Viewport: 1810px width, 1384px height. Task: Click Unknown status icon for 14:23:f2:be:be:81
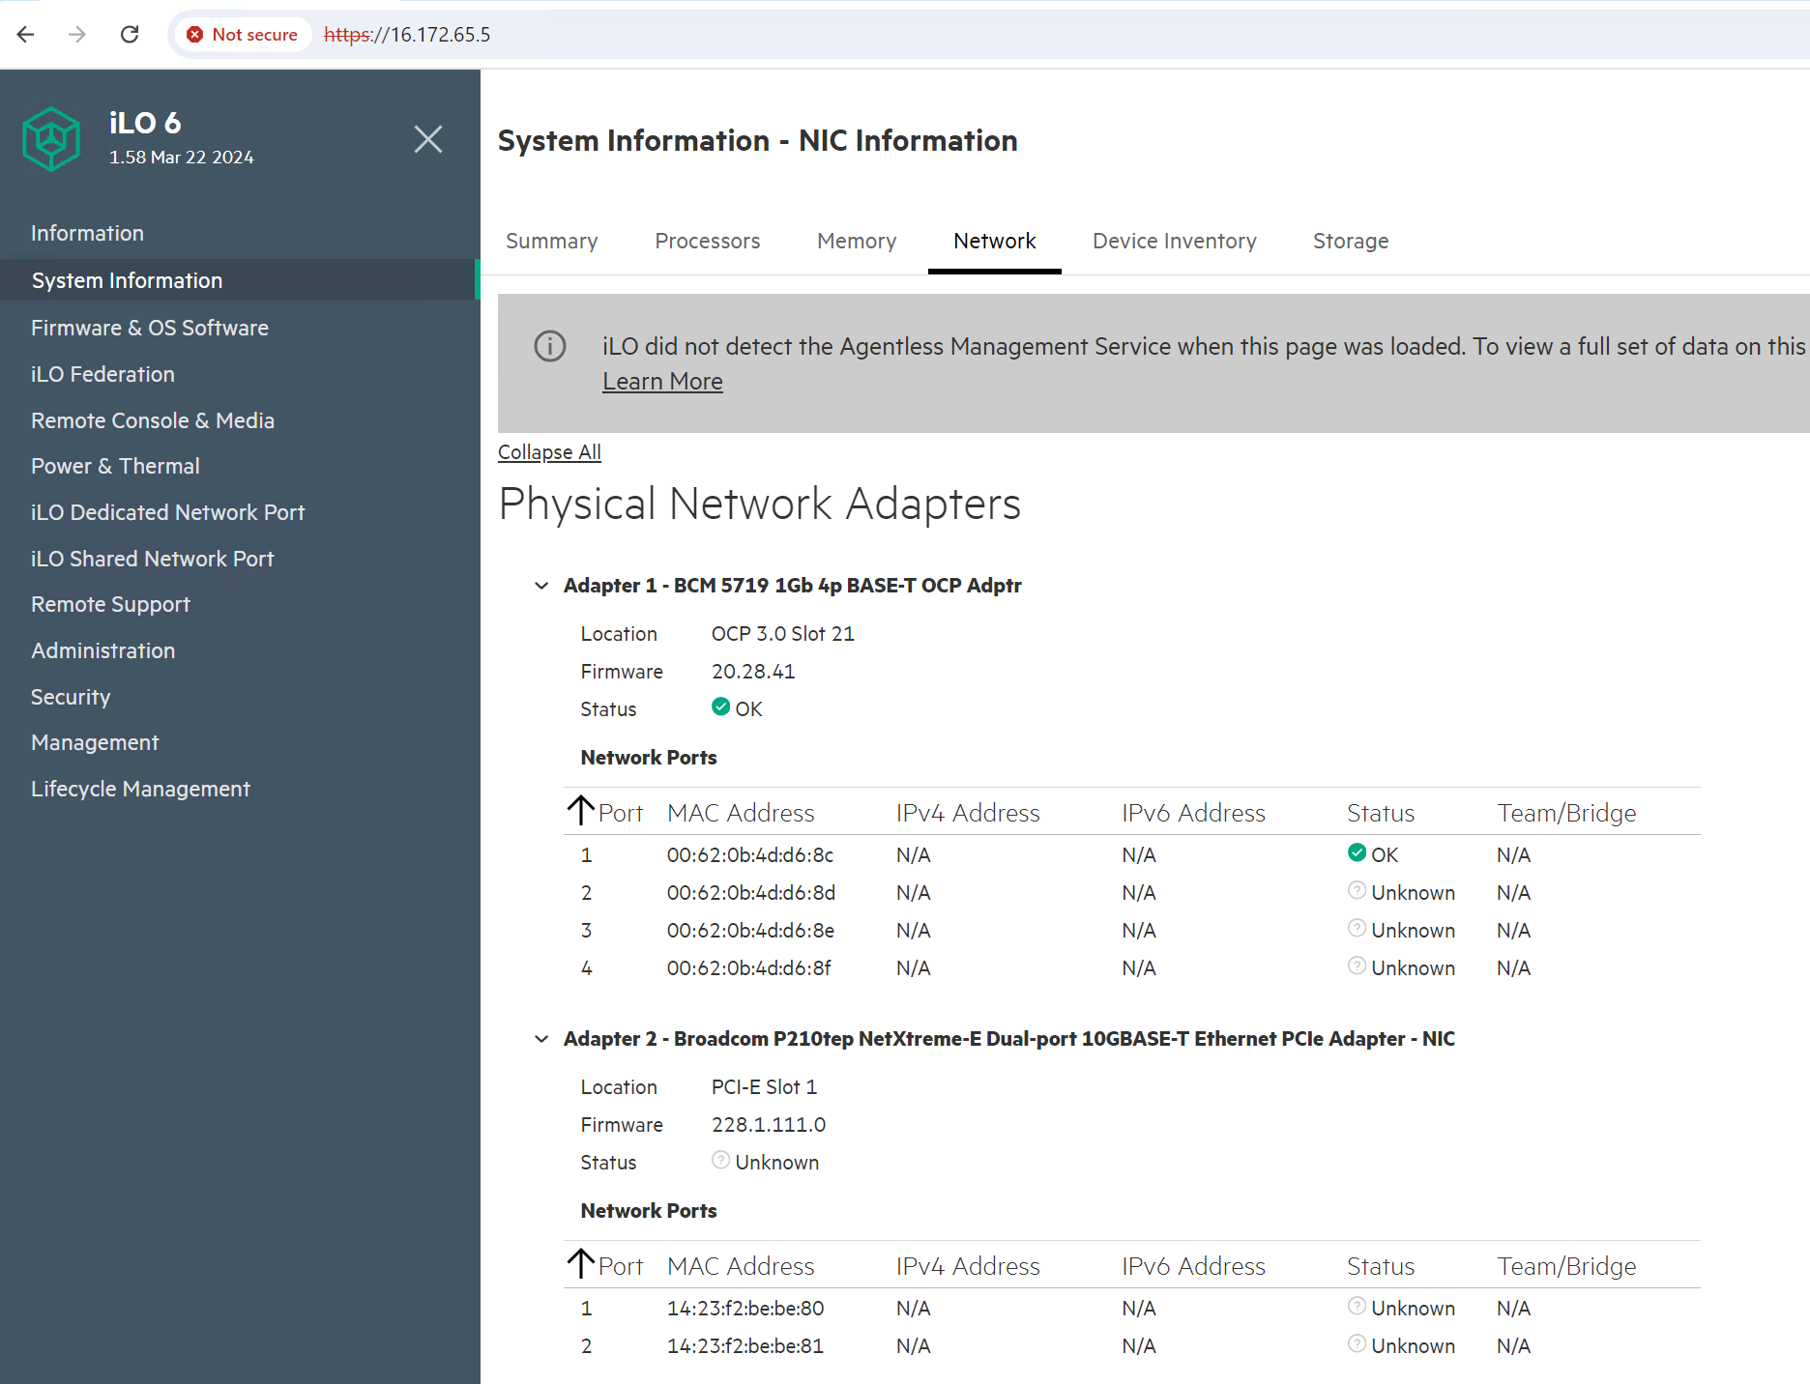point(1357,1343)
